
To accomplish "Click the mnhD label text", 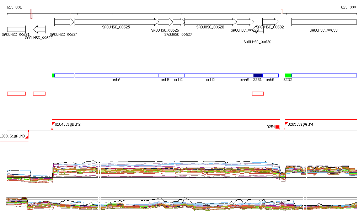I will [210, 80].
